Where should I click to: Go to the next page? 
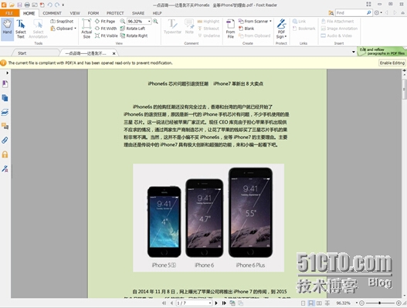click(216, 303)
